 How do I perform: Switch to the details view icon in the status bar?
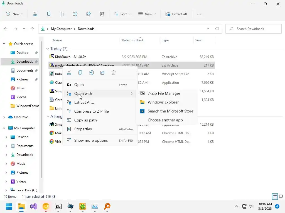[275, 197]
